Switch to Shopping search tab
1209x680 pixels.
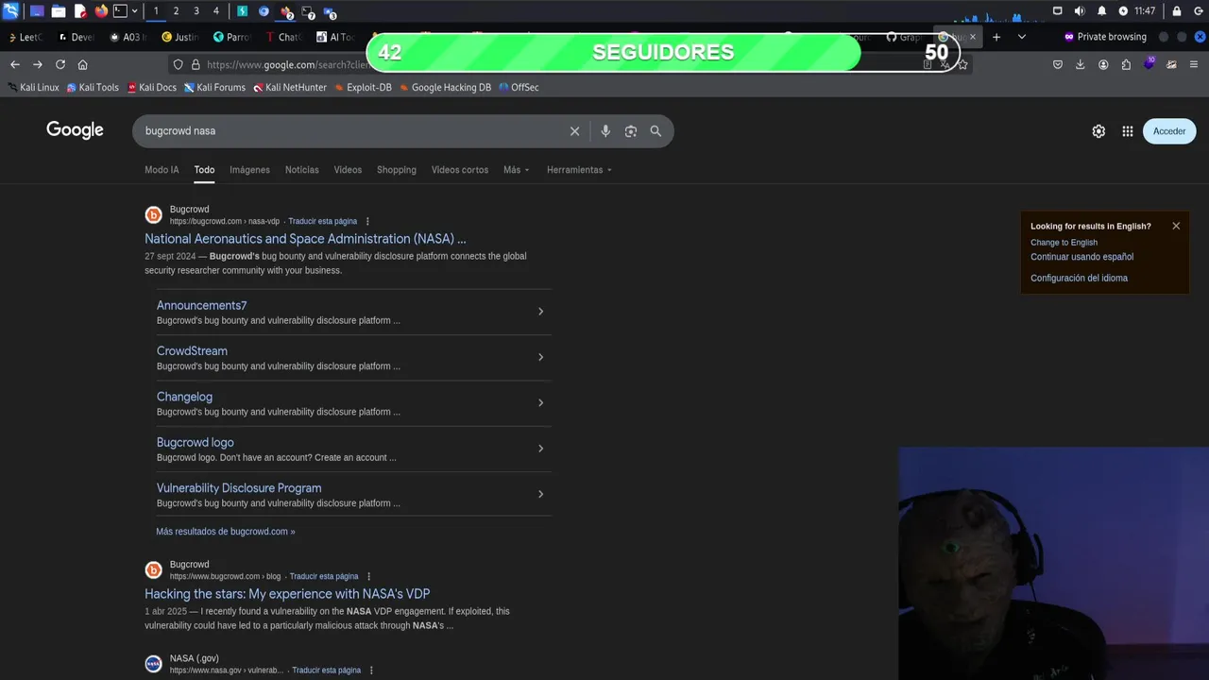coord(397,170)
